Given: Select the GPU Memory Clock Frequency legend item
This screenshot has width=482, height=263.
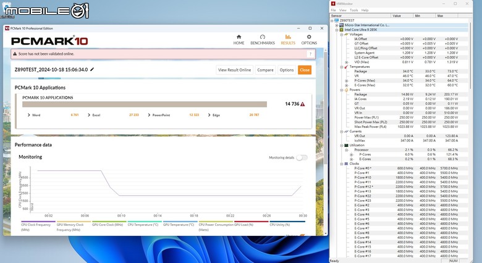Looking at the screenshot, I should (74, 227).
